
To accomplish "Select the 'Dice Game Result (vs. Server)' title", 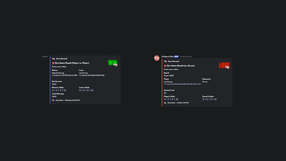I will click(x=181, y=66).
